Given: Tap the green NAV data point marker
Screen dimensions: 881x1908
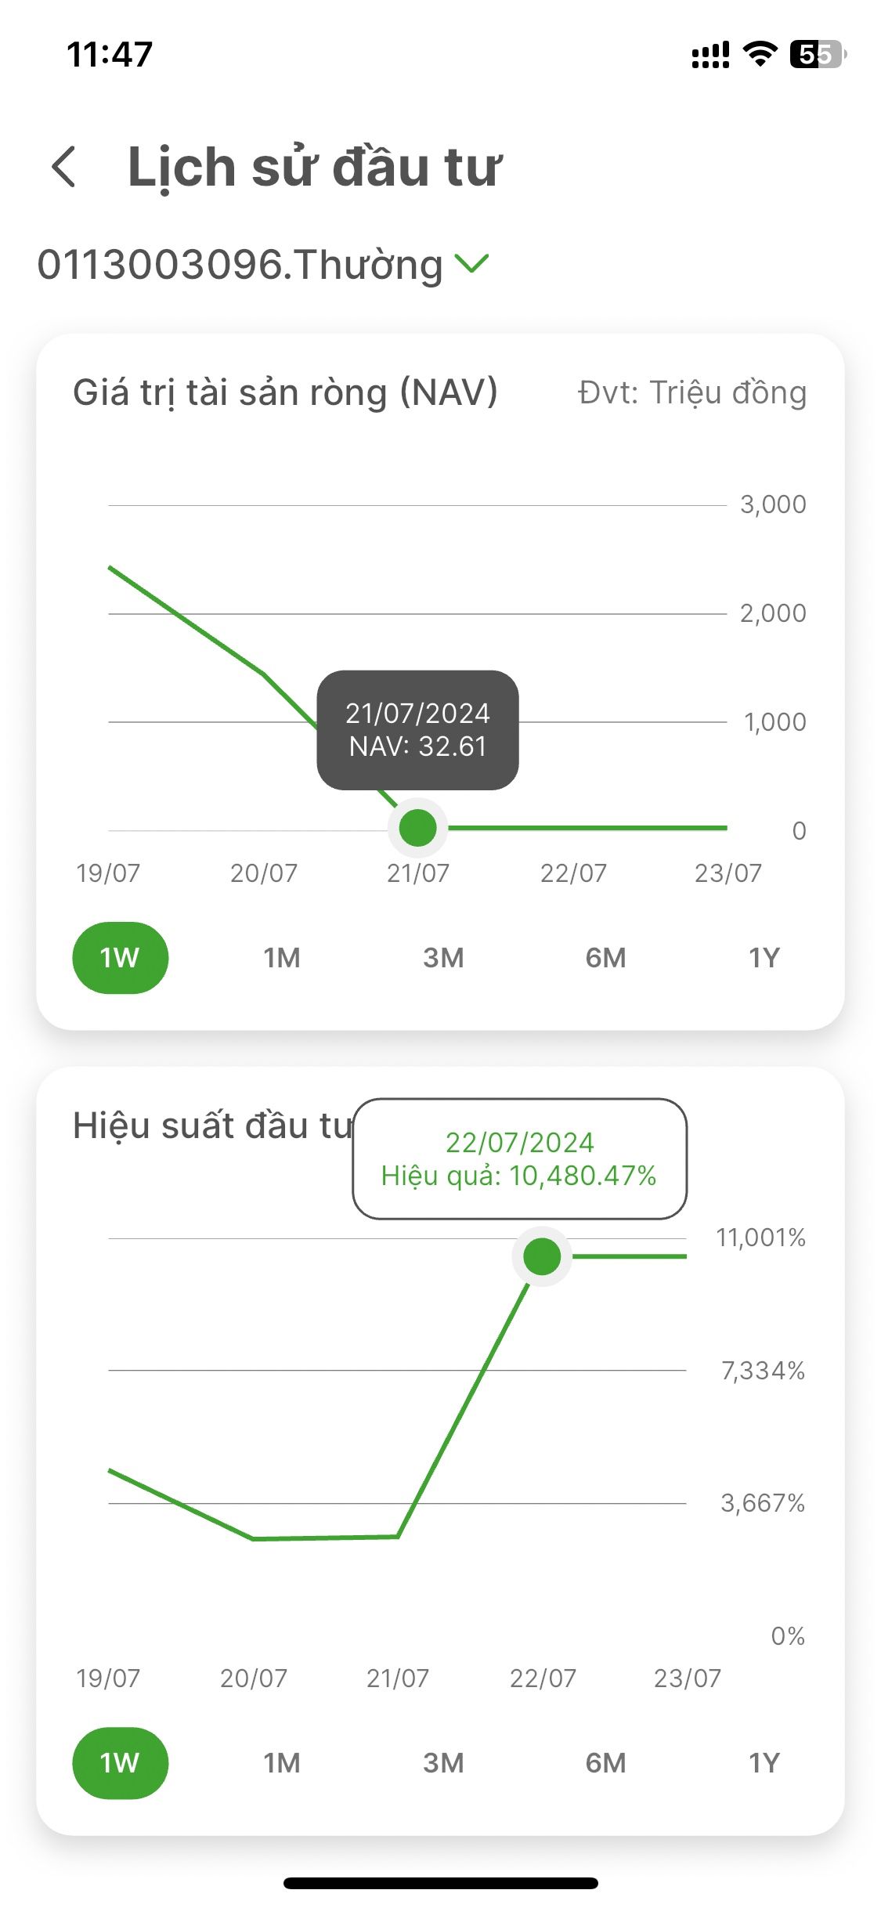Looking at the screenshot, I should pyautogui.click(x=417, y=828).
